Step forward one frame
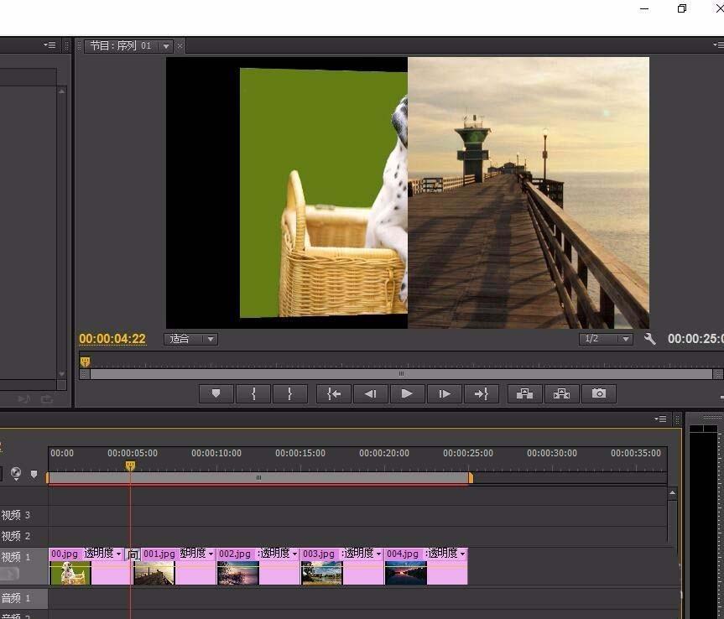The height and width of the screenshot is (619, 724). pyautogui.click(x=445, y=393)
